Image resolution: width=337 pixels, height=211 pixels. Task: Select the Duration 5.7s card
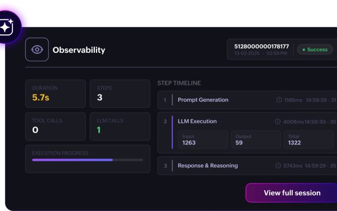pyautogui.click(x=56, y=93)
